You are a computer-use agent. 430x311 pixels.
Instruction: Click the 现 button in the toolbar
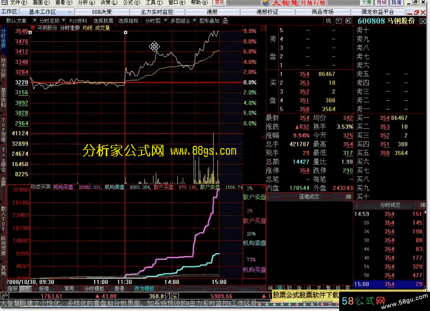(328, 21)
